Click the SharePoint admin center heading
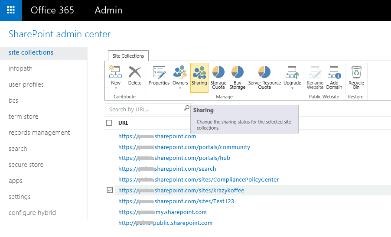 [x=59, y=34]
